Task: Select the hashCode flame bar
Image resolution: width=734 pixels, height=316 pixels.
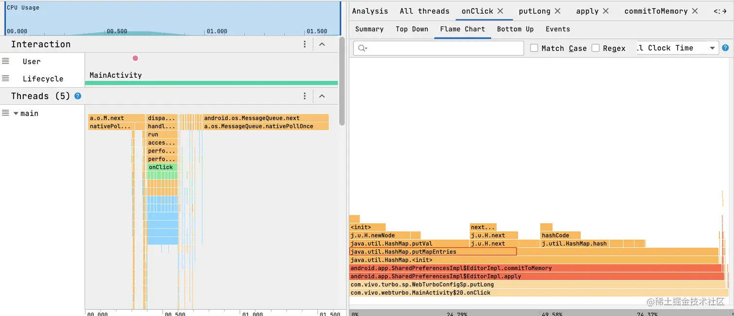Action: 560,235
